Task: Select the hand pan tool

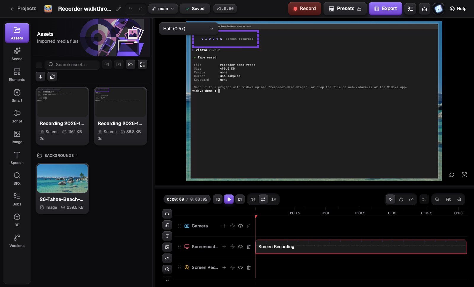Action: 401,200
